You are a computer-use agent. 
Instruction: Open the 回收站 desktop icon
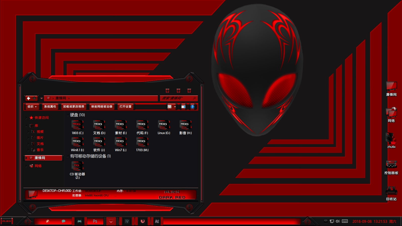[391, 194]
